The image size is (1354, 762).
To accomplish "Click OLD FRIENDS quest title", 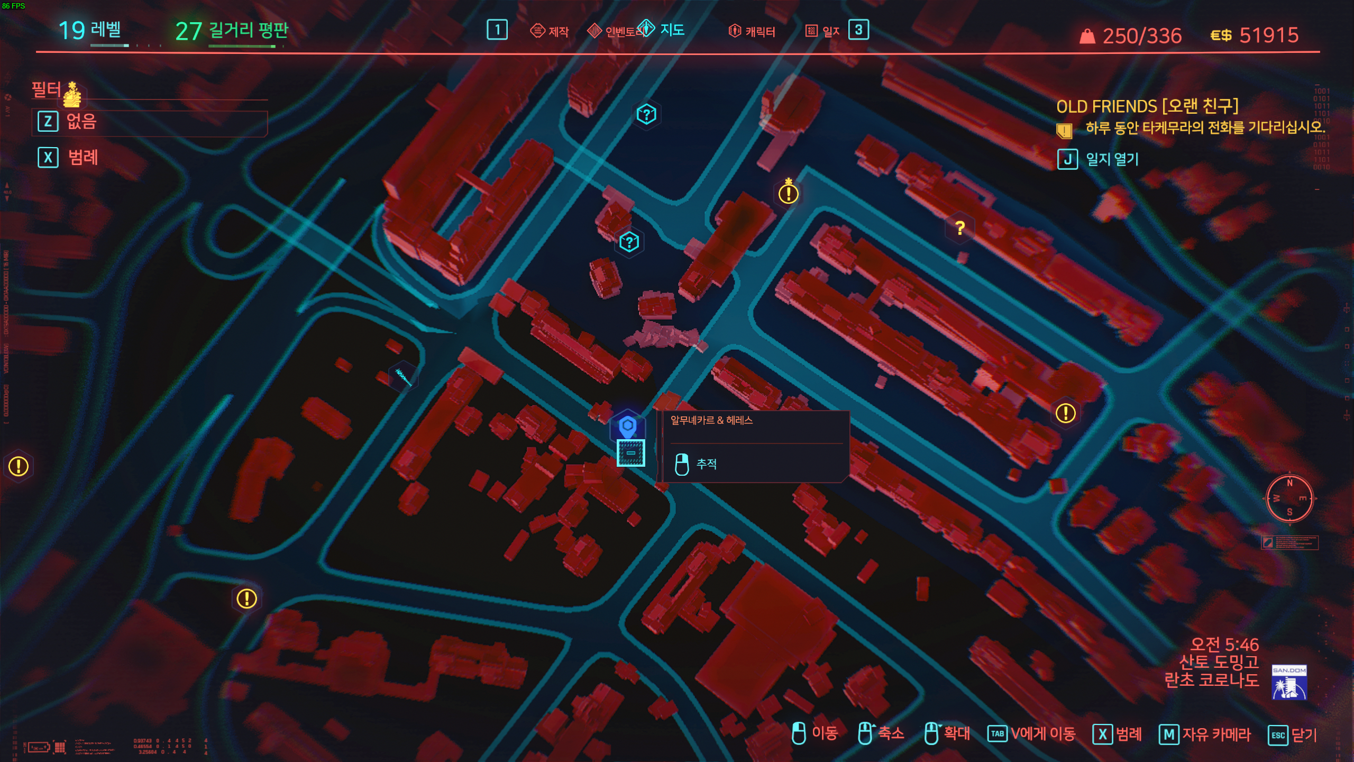I will coord(1147,106).
